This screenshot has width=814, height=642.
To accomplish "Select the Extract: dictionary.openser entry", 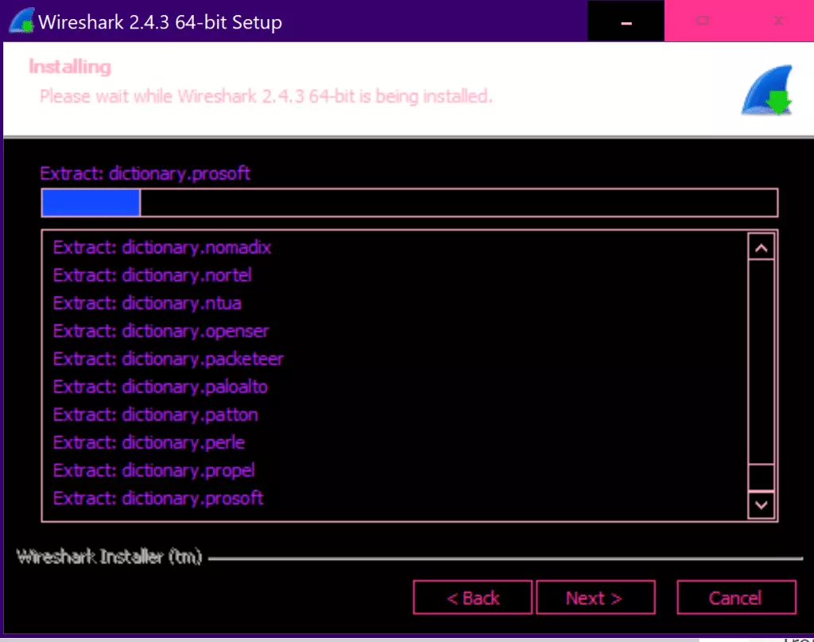I will pos(161,331).
